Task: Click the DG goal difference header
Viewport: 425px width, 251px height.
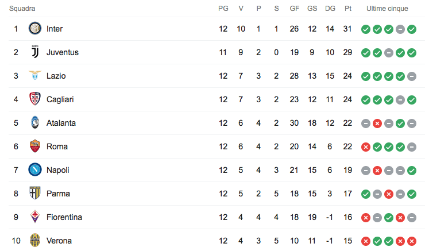Action: pos(330,9)
